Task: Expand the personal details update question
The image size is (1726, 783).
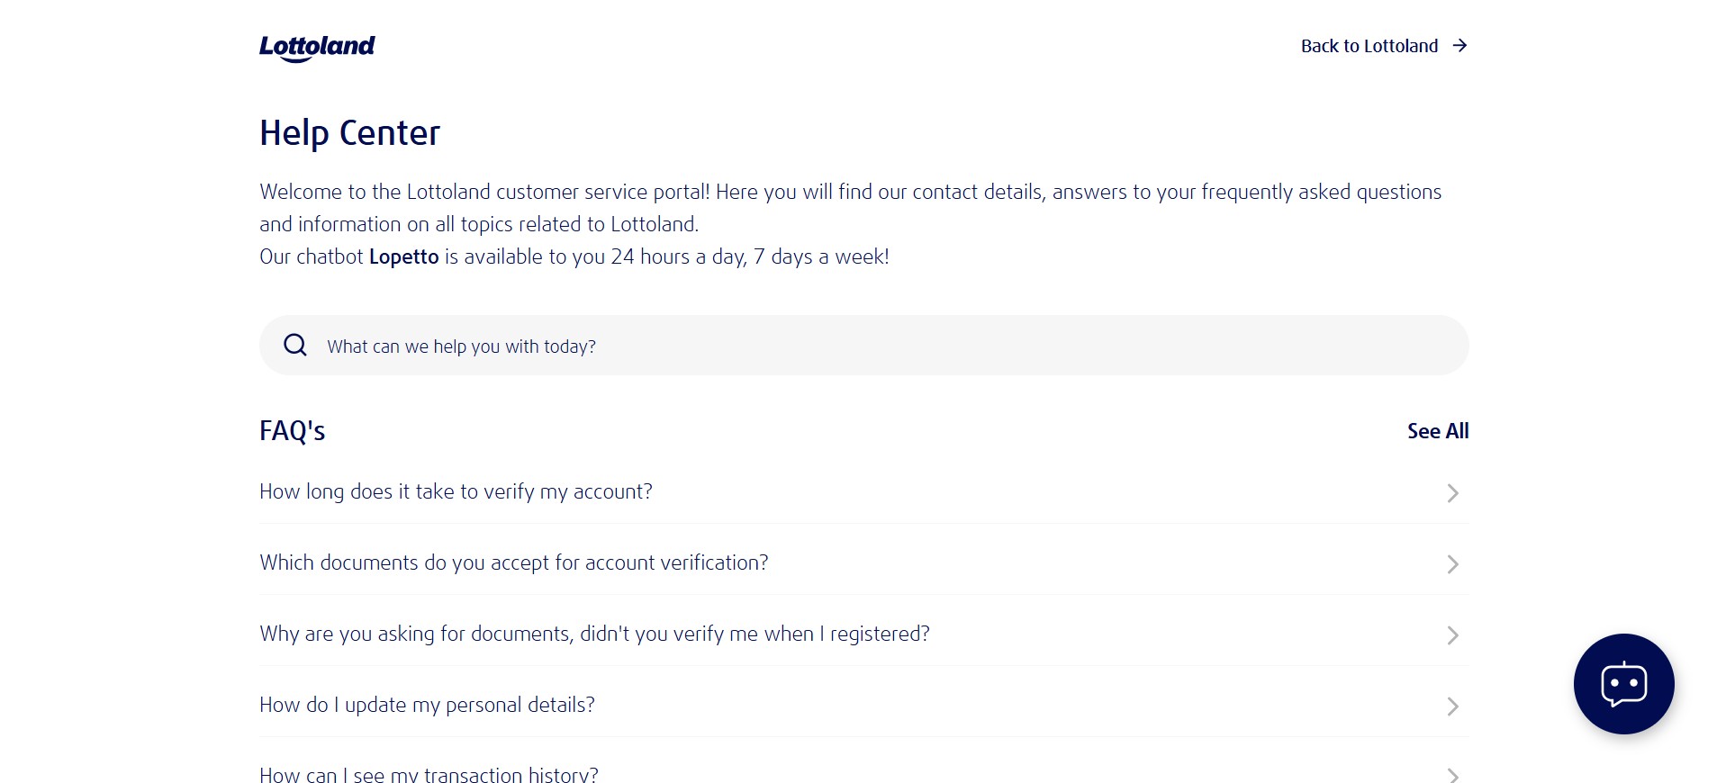Action: (427, 706)
